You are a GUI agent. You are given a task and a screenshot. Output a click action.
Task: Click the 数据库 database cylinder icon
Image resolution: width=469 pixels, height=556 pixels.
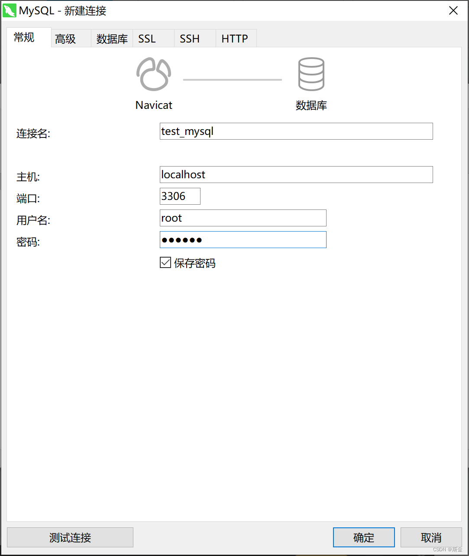click(x=311, y=74)
